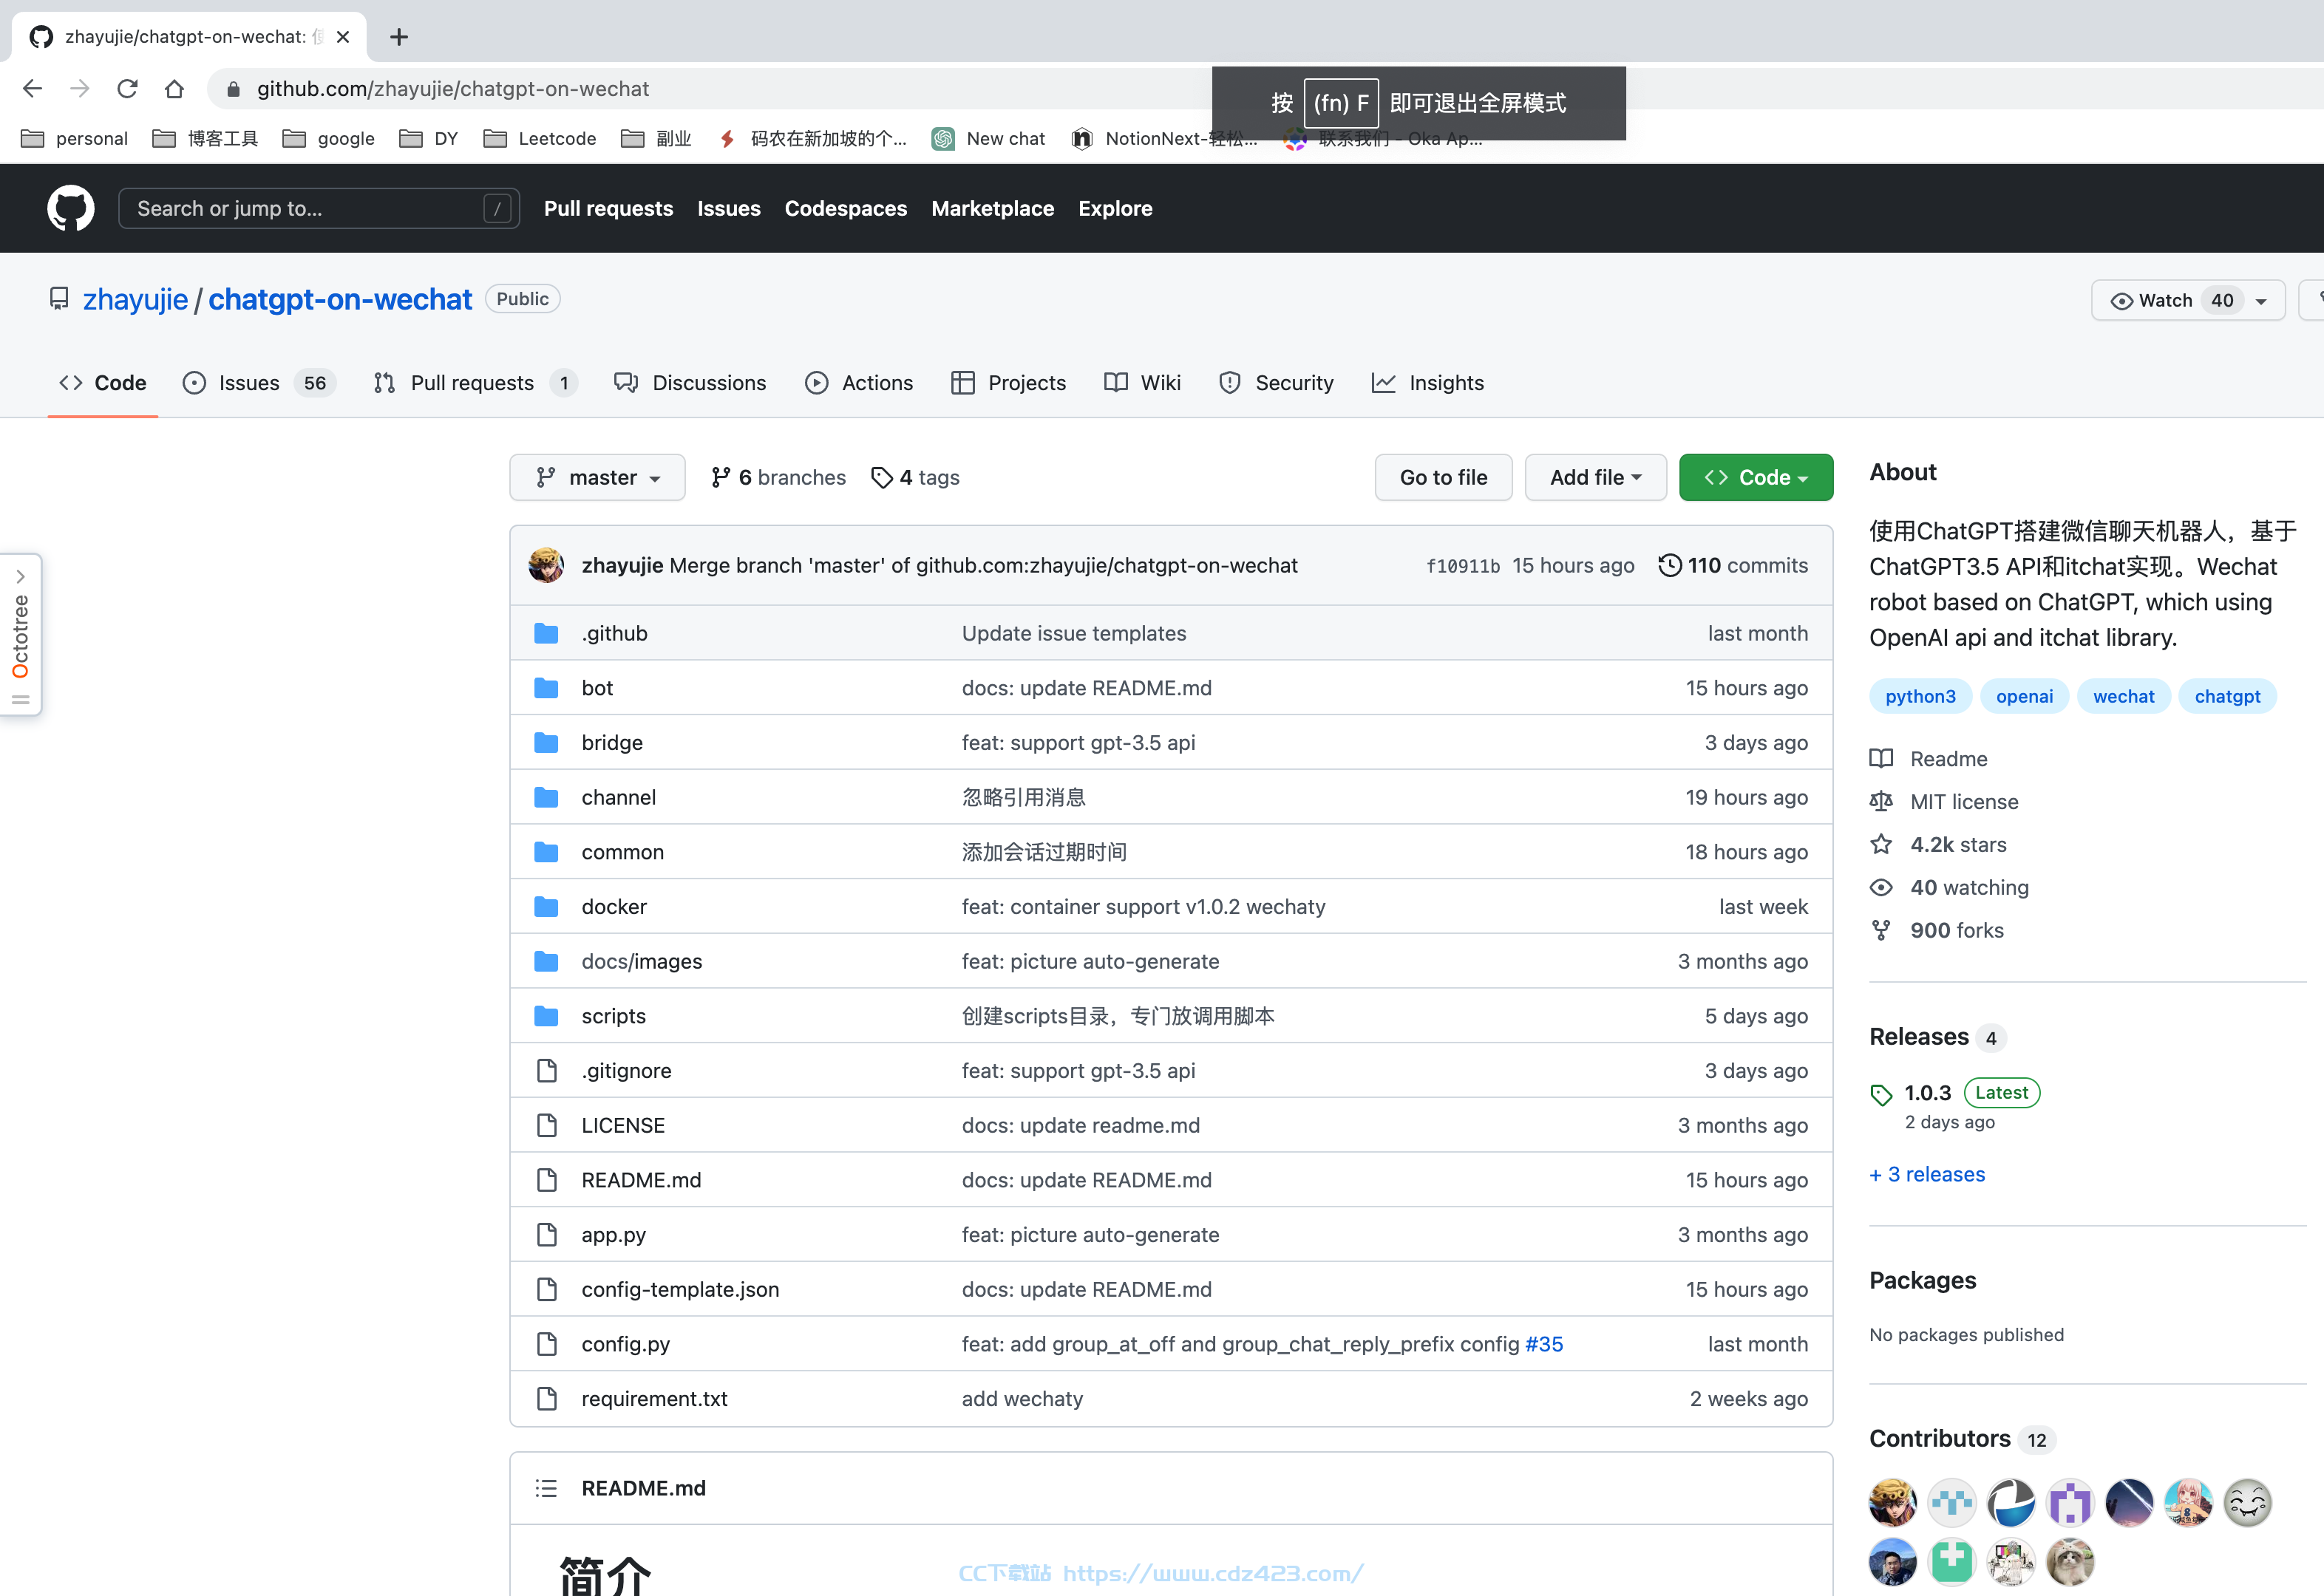Click the release tag icon beside 1.0.3
The width and height of the screenshot is (2324, 1596).
(x=1880, y=1094)
